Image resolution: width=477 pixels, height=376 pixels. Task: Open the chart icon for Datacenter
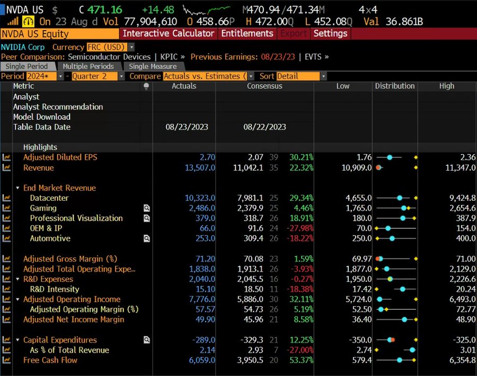click(x=6, y=198)
